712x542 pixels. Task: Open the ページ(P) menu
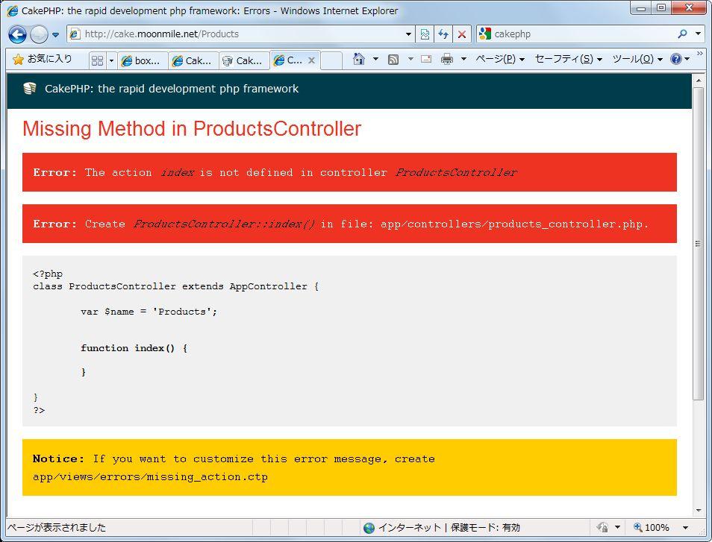pos(499,60)
